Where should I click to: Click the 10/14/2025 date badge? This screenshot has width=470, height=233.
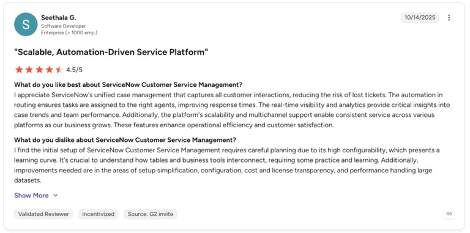(x=420, y=18)
